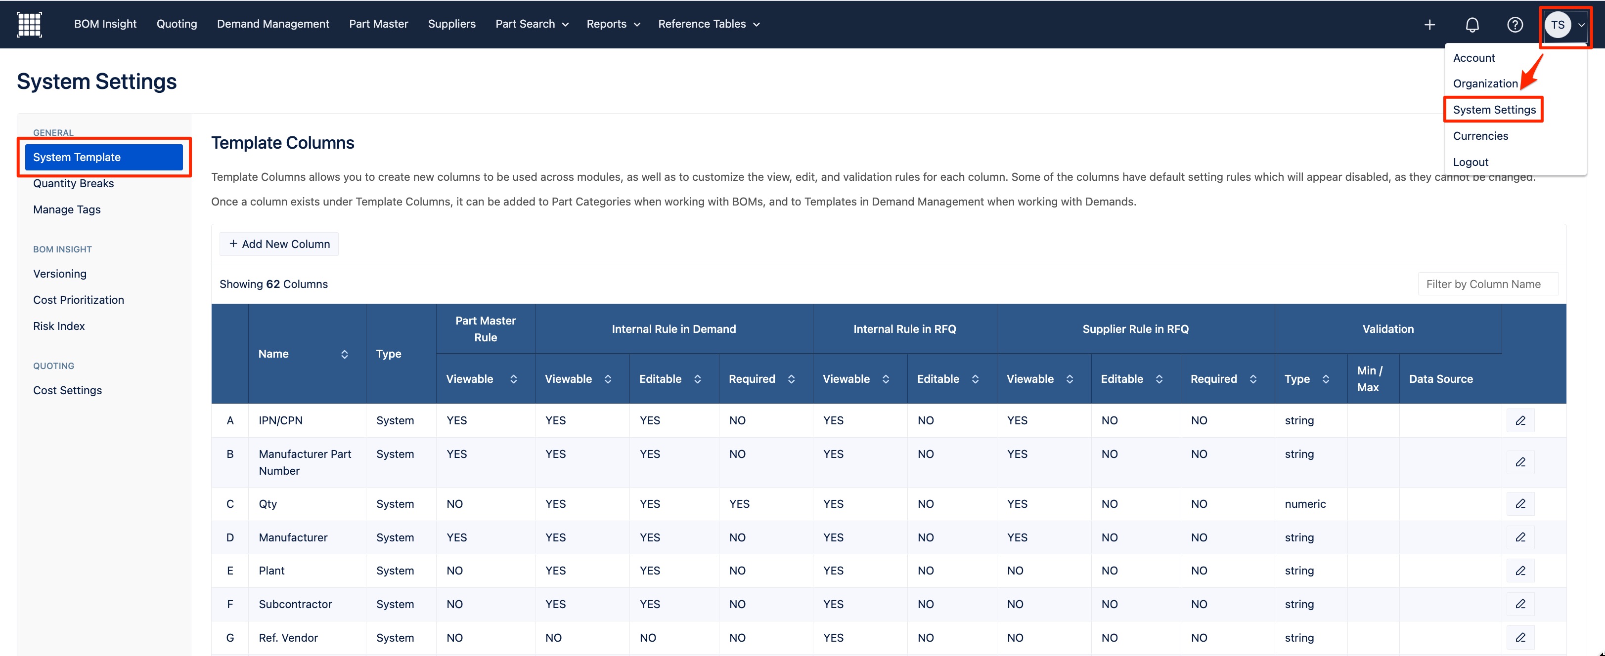Edit the Qty column row

(x=1520, y=504)
